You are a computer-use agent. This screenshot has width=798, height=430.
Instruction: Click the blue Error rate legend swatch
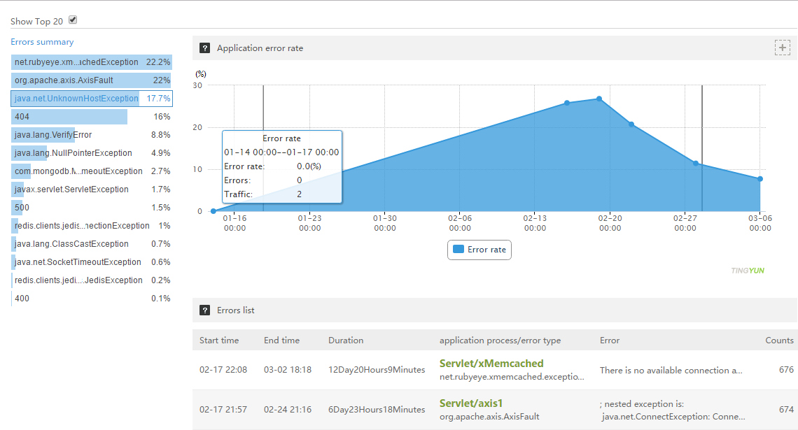[458, 250]
